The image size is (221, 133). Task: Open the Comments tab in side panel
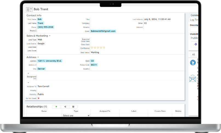(x=194, y=15)
